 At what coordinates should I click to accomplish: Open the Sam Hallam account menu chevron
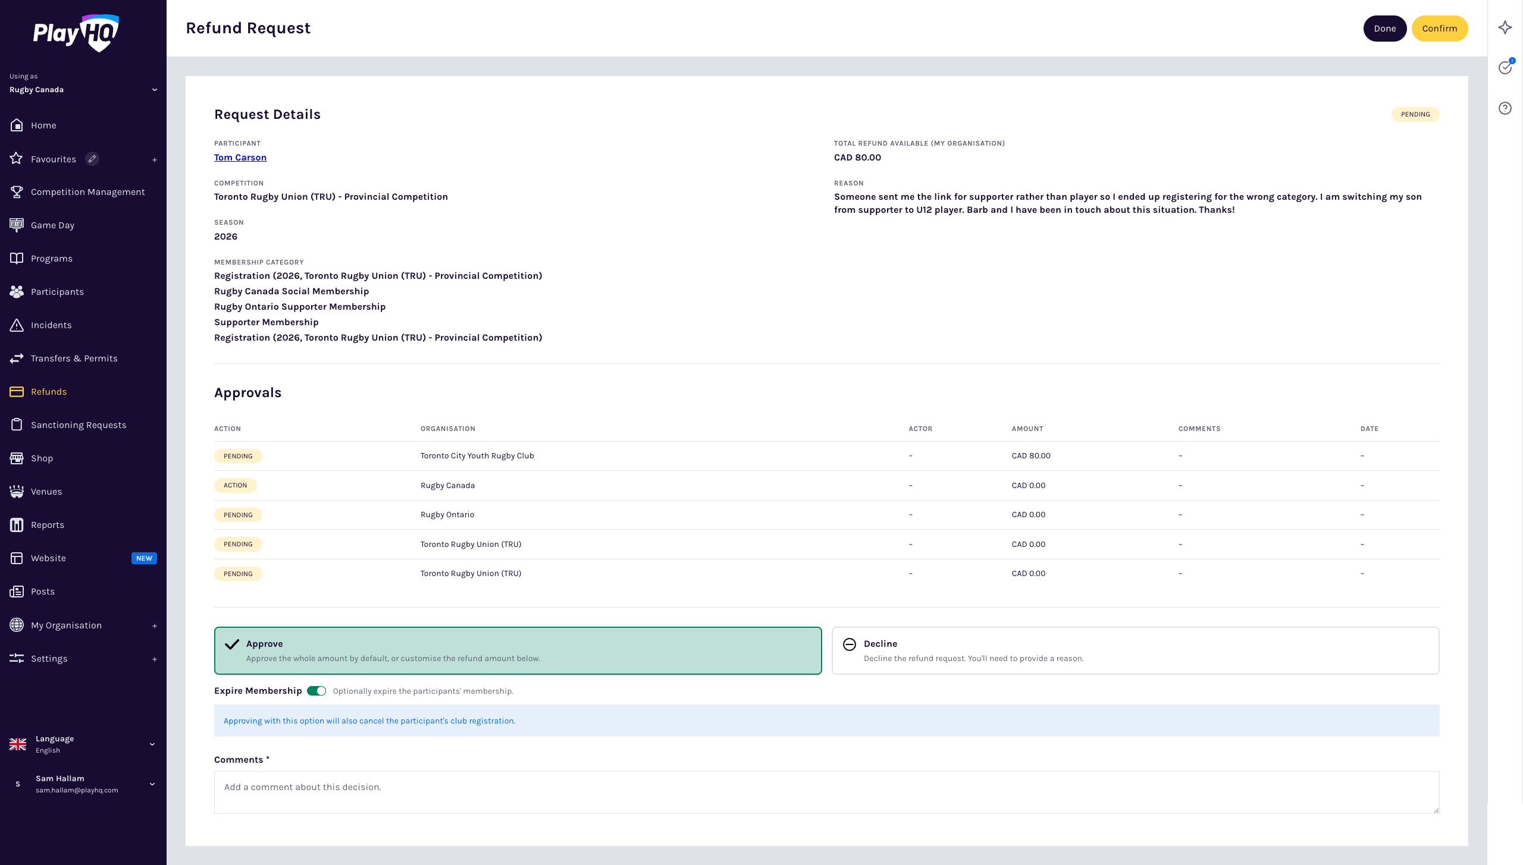click(x=152, y=784)
